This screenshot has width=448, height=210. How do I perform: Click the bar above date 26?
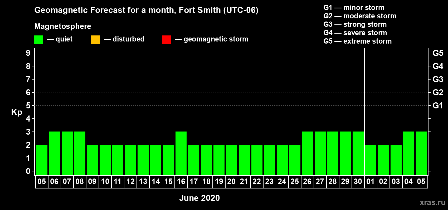308,153
